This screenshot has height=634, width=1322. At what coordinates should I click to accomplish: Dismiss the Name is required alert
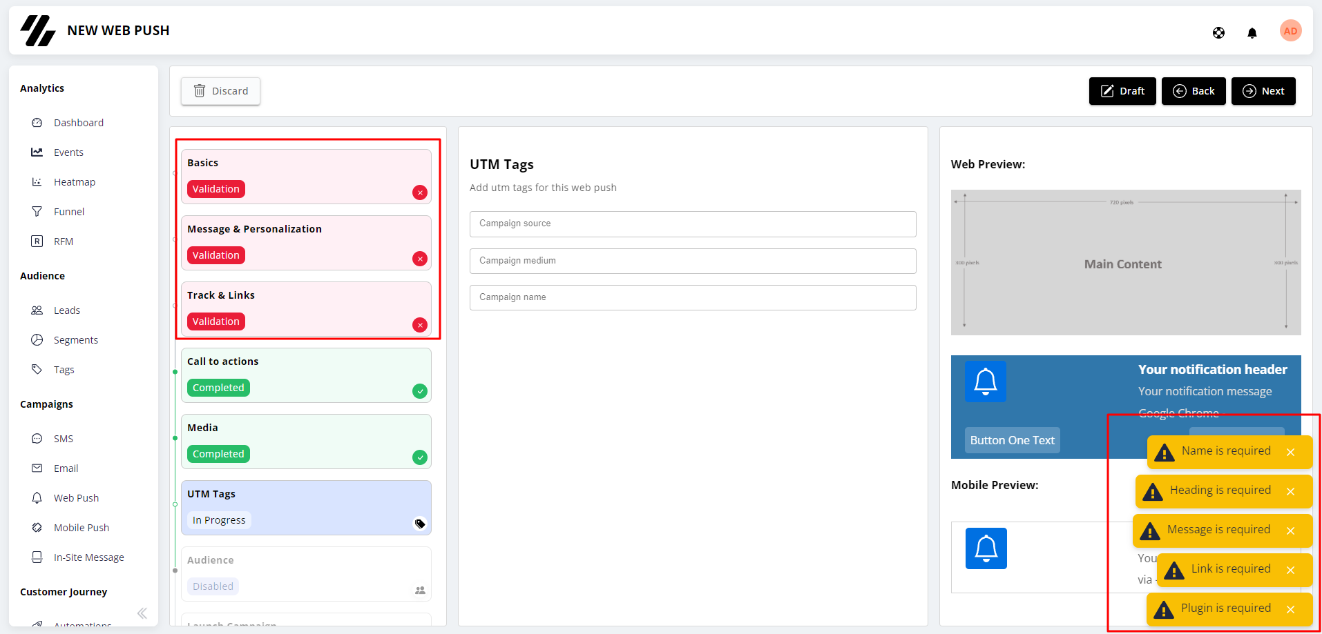[x=1290, y=452]
